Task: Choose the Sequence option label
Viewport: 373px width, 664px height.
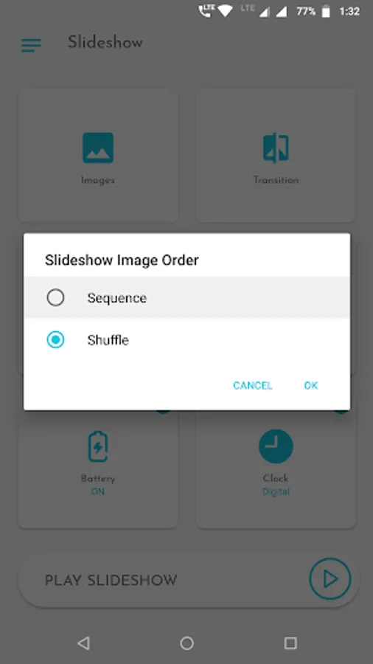Action: point(117,298)
